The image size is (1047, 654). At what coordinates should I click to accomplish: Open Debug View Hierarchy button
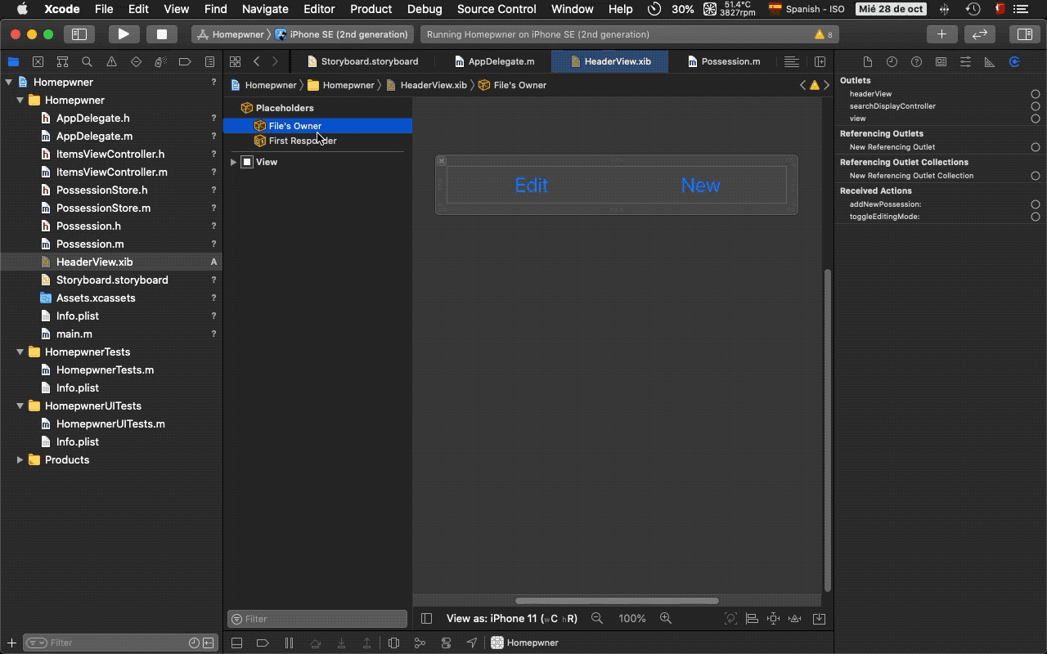393,643
